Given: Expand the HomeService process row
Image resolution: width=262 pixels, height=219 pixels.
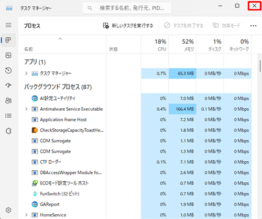Looking at the screenshot, I should click(x=26, y=215).
